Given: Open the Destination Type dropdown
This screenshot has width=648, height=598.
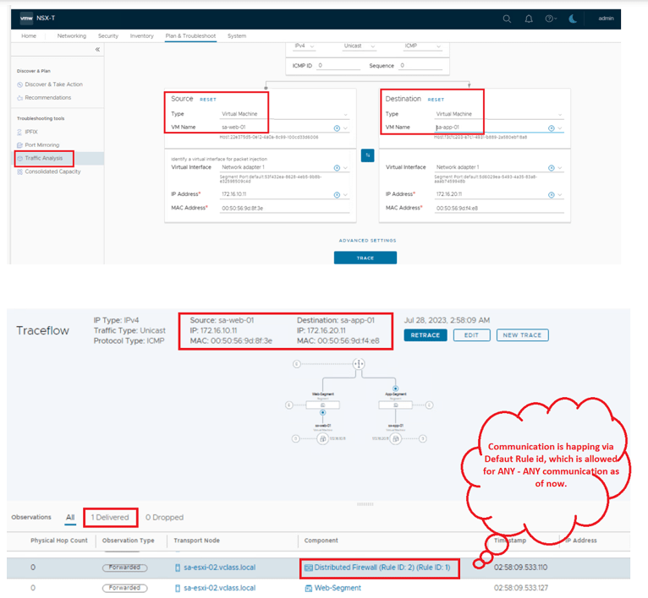Looking at the screenshot, I should click(559, 114).
